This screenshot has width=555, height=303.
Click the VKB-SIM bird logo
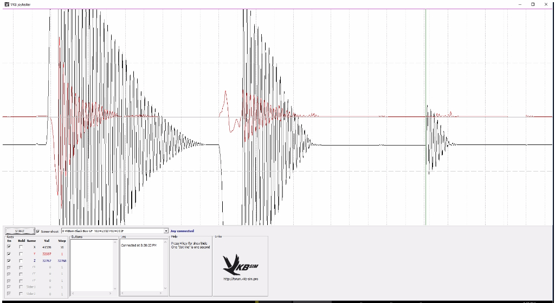click(x=240, y=264)
